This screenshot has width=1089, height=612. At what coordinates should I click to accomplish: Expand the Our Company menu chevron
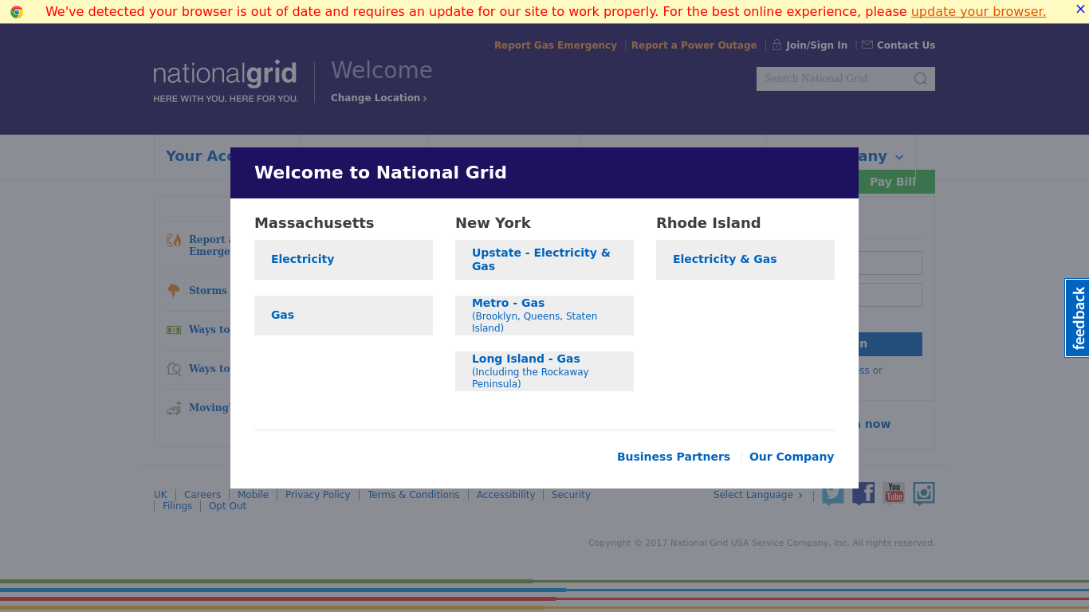[x=899, y=158]
